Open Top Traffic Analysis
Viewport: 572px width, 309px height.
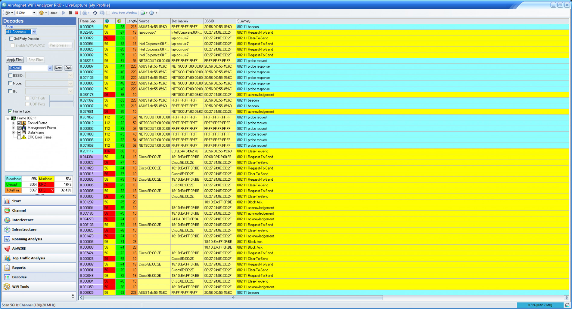(39, 258)
